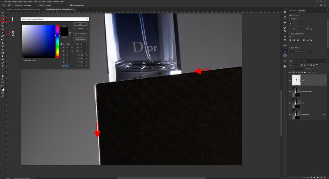Click the Search icon at top right
329x179 pixels.
[x=321, y=5]
